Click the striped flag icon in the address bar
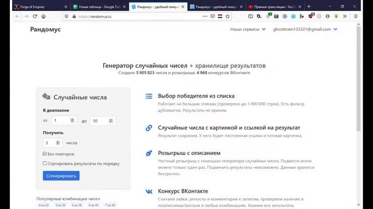Screen dimensions: 373x209 click(x=220, y=16)
